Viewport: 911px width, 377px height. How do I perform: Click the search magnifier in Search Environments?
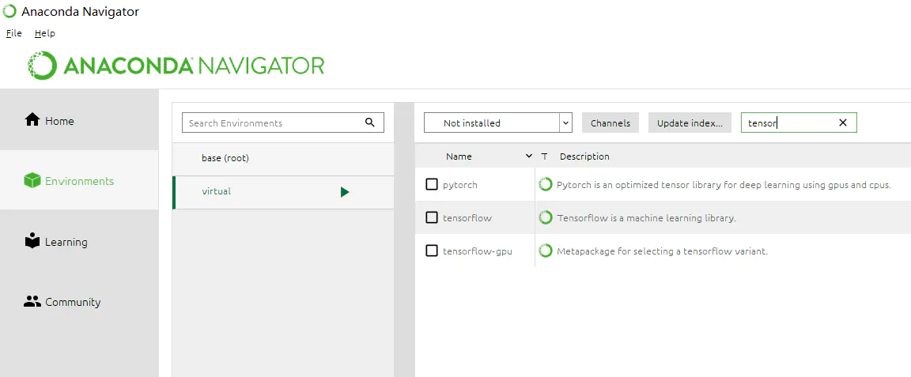coord(370,123)
